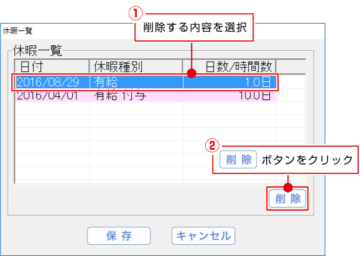
Task: Click the 休暇一覧 window title
Action: pyautogui.click(x=17, y=30)
